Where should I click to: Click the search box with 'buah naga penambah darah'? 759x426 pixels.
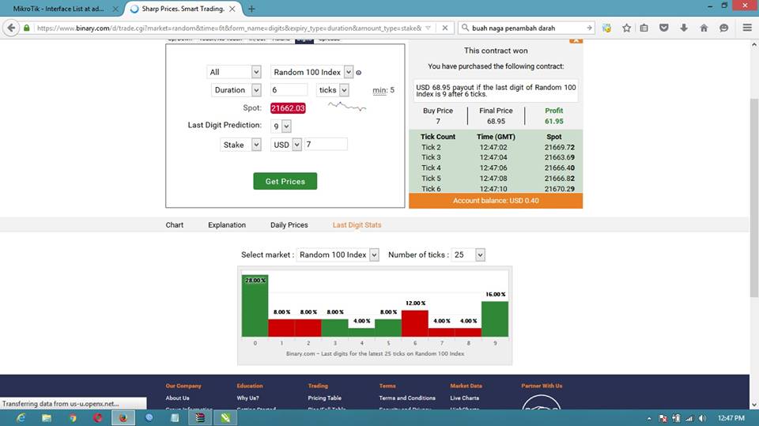[x=527, y=28]
